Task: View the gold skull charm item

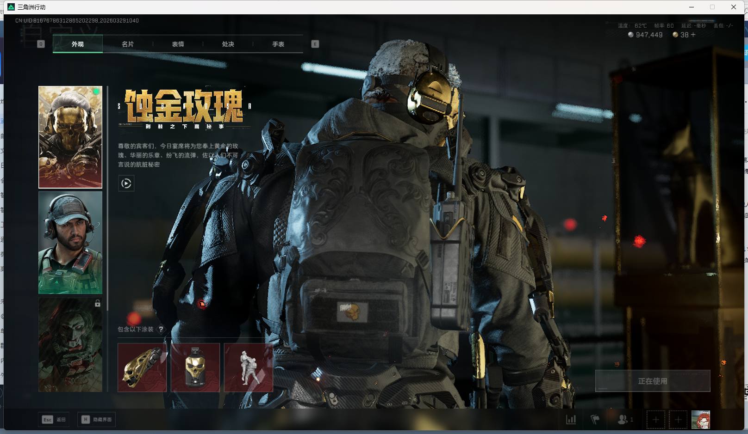Action: coord(195,367)
